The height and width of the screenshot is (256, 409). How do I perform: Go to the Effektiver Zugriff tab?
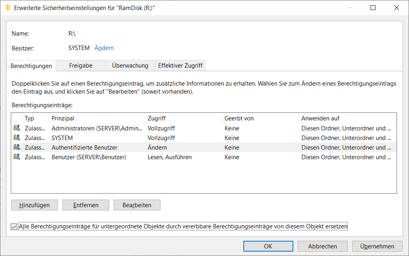(180, 66)
